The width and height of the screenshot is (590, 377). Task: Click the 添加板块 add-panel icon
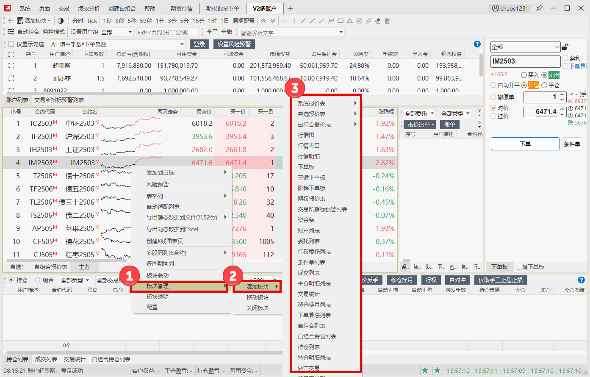coord(20,21)
